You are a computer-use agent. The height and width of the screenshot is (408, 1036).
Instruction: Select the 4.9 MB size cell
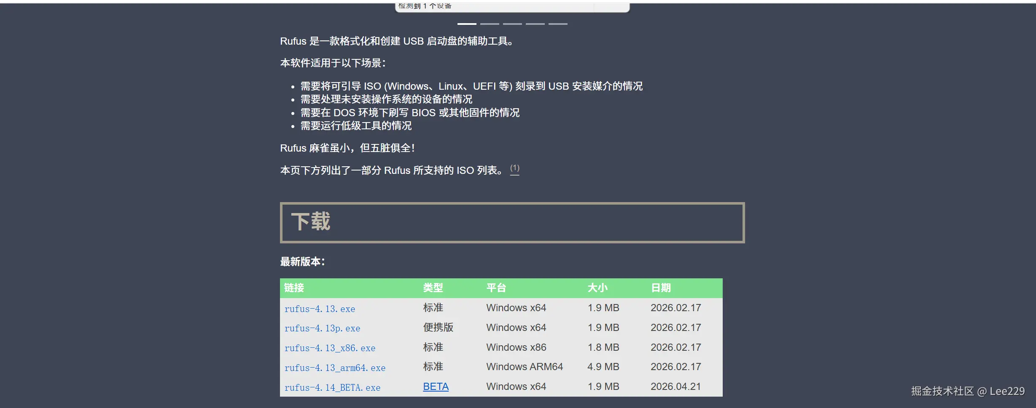tap(603, 367)
